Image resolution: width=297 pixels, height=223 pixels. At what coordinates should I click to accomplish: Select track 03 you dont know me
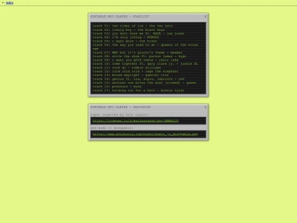138,34
